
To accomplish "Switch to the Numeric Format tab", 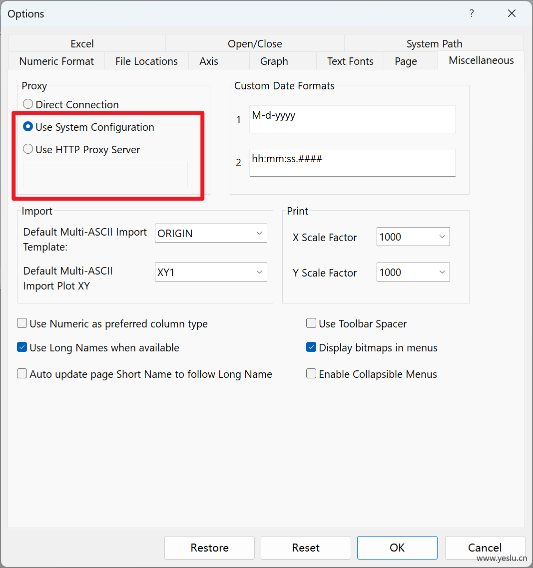I will click(56, 61).
